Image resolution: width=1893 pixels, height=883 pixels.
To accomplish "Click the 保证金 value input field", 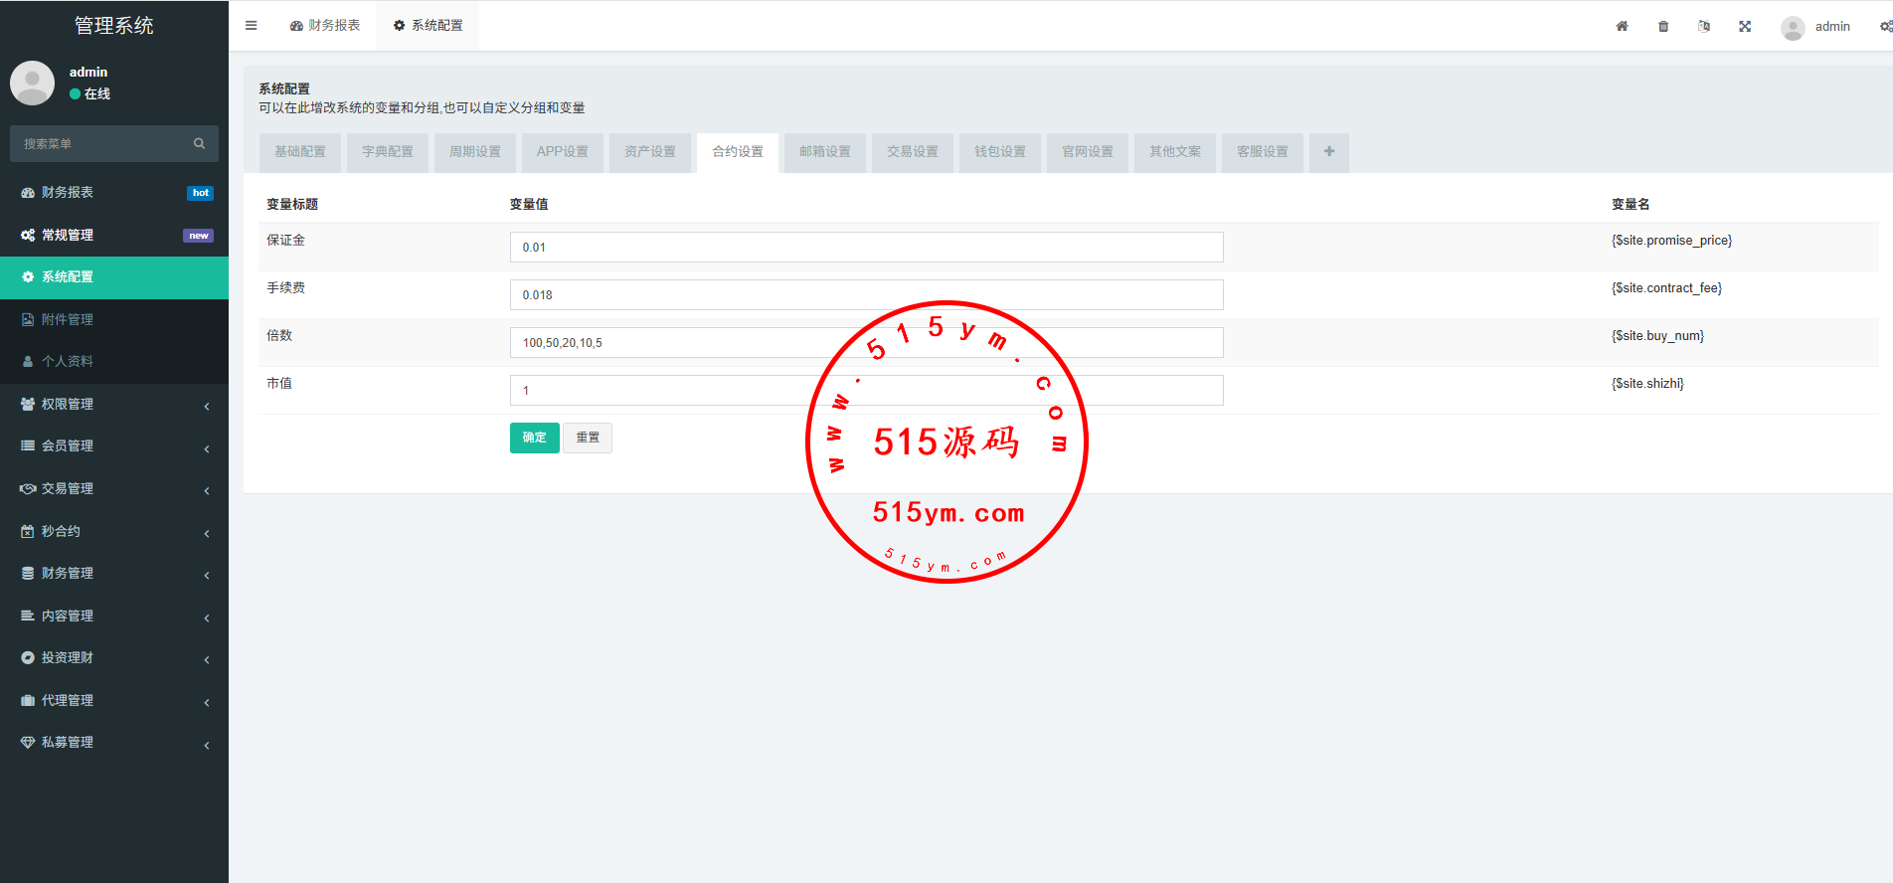I will coord(865,248).
